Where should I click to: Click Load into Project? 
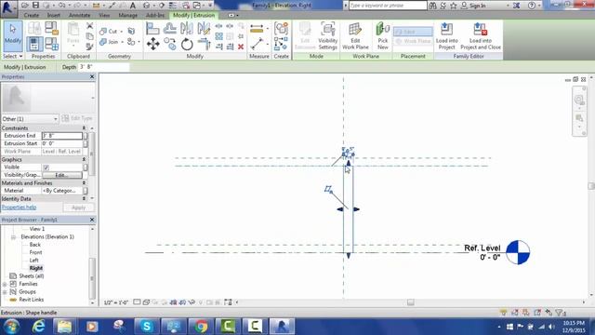click(446, 36)
